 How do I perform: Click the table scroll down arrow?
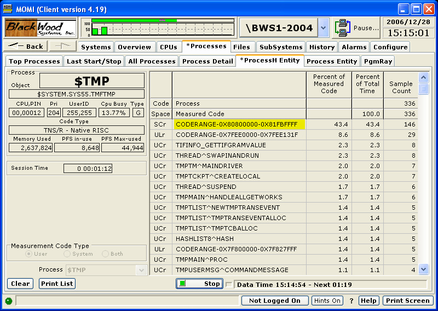(x=423, y=269)
